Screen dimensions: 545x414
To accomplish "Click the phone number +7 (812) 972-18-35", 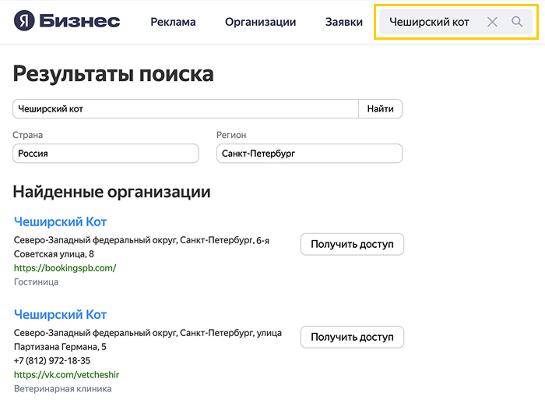I will (x=52, y=360).
